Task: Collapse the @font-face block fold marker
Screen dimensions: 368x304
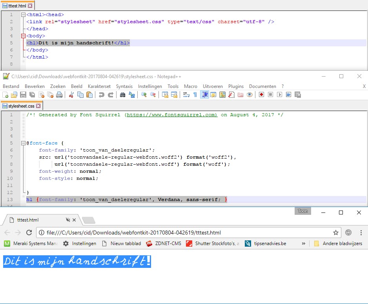Action: click(23, 143)
